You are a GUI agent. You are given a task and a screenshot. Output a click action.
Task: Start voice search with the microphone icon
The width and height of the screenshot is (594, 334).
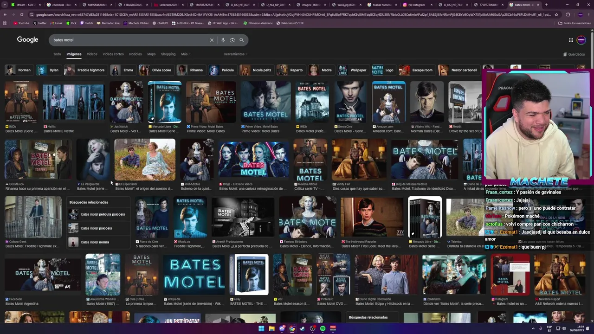pyautogui.click(x=223, y=40)
